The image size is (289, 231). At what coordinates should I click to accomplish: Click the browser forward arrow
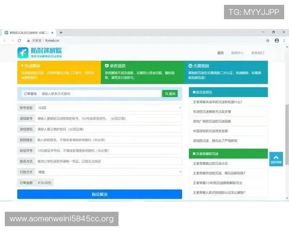pos(13,40)
